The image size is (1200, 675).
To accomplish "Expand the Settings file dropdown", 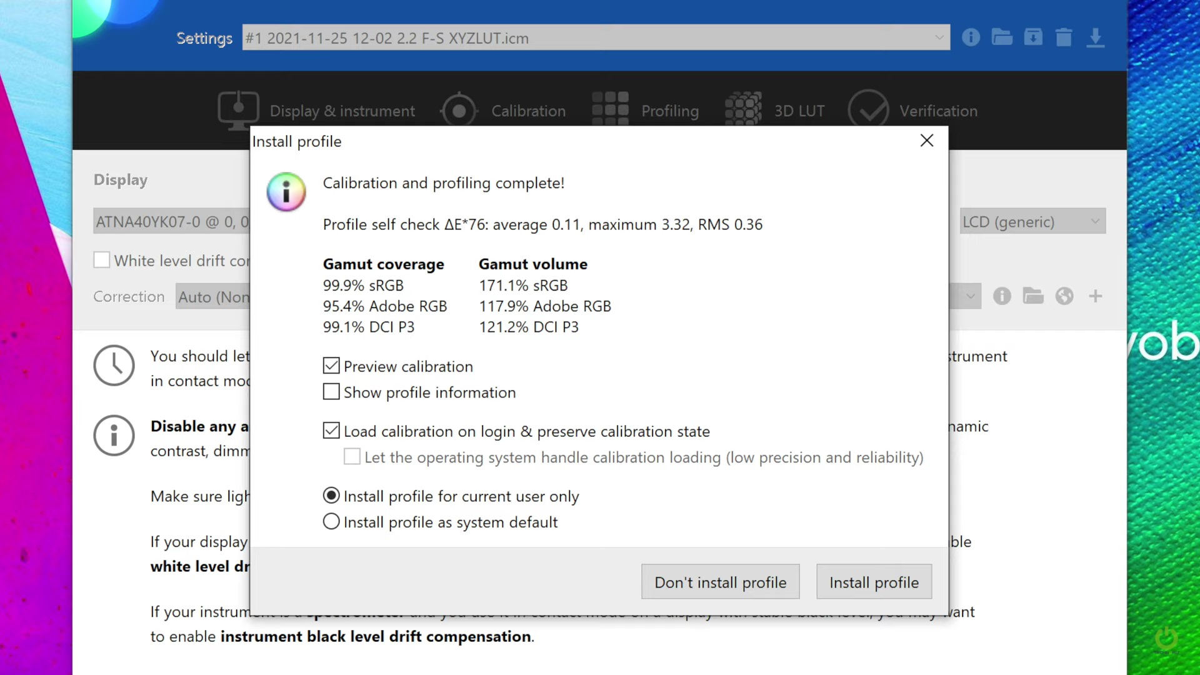I will click(939, 37).
